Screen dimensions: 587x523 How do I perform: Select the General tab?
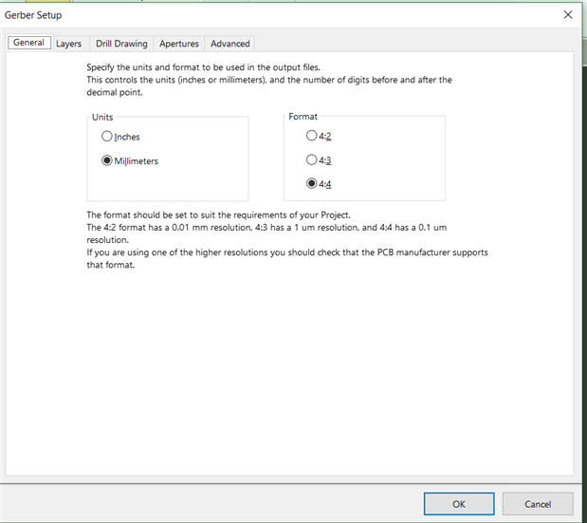pyautogui.click(x=28, y=43)
